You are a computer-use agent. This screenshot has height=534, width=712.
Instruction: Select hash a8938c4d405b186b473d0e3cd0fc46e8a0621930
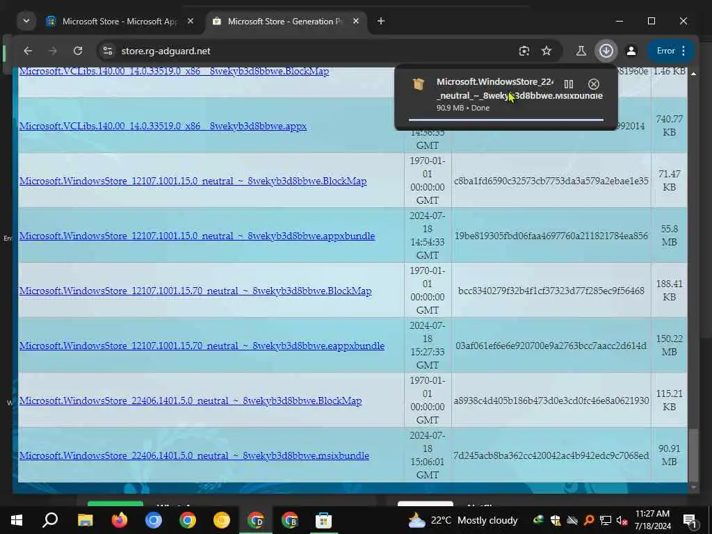coord(551,400)
